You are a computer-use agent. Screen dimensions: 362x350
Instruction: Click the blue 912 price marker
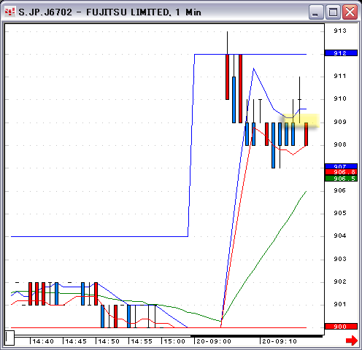[341, 53]
